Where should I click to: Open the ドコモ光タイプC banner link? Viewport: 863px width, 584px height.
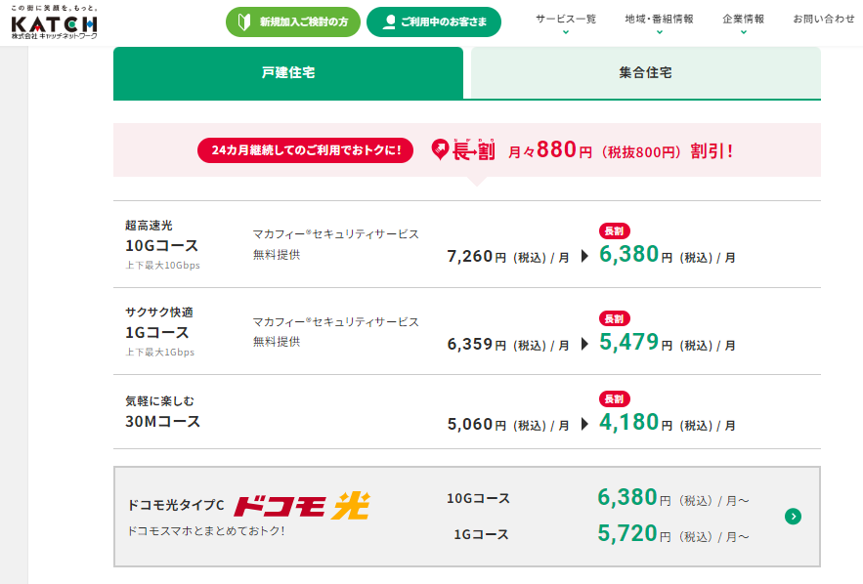467,517
